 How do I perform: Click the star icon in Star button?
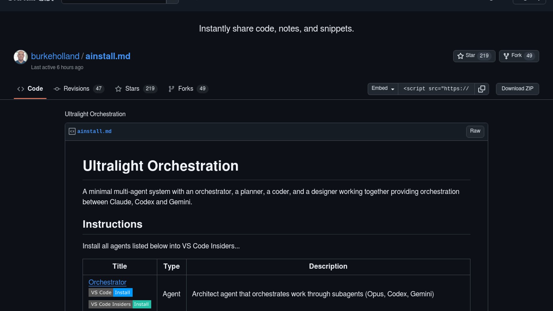(x=460, y=56)
